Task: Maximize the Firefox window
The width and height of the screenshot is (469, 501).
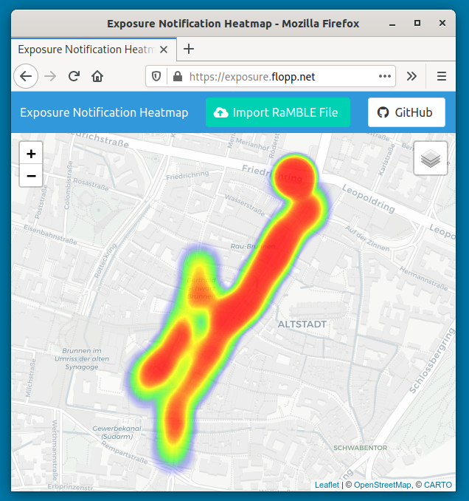Action: coord(417,23)
